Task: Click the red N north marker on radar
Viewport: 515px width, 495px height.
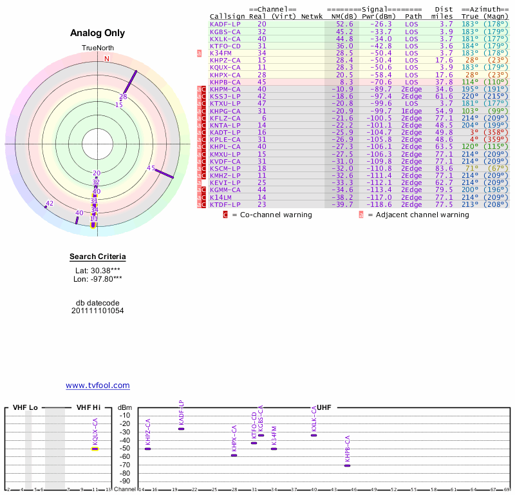Action: (107, 59)
